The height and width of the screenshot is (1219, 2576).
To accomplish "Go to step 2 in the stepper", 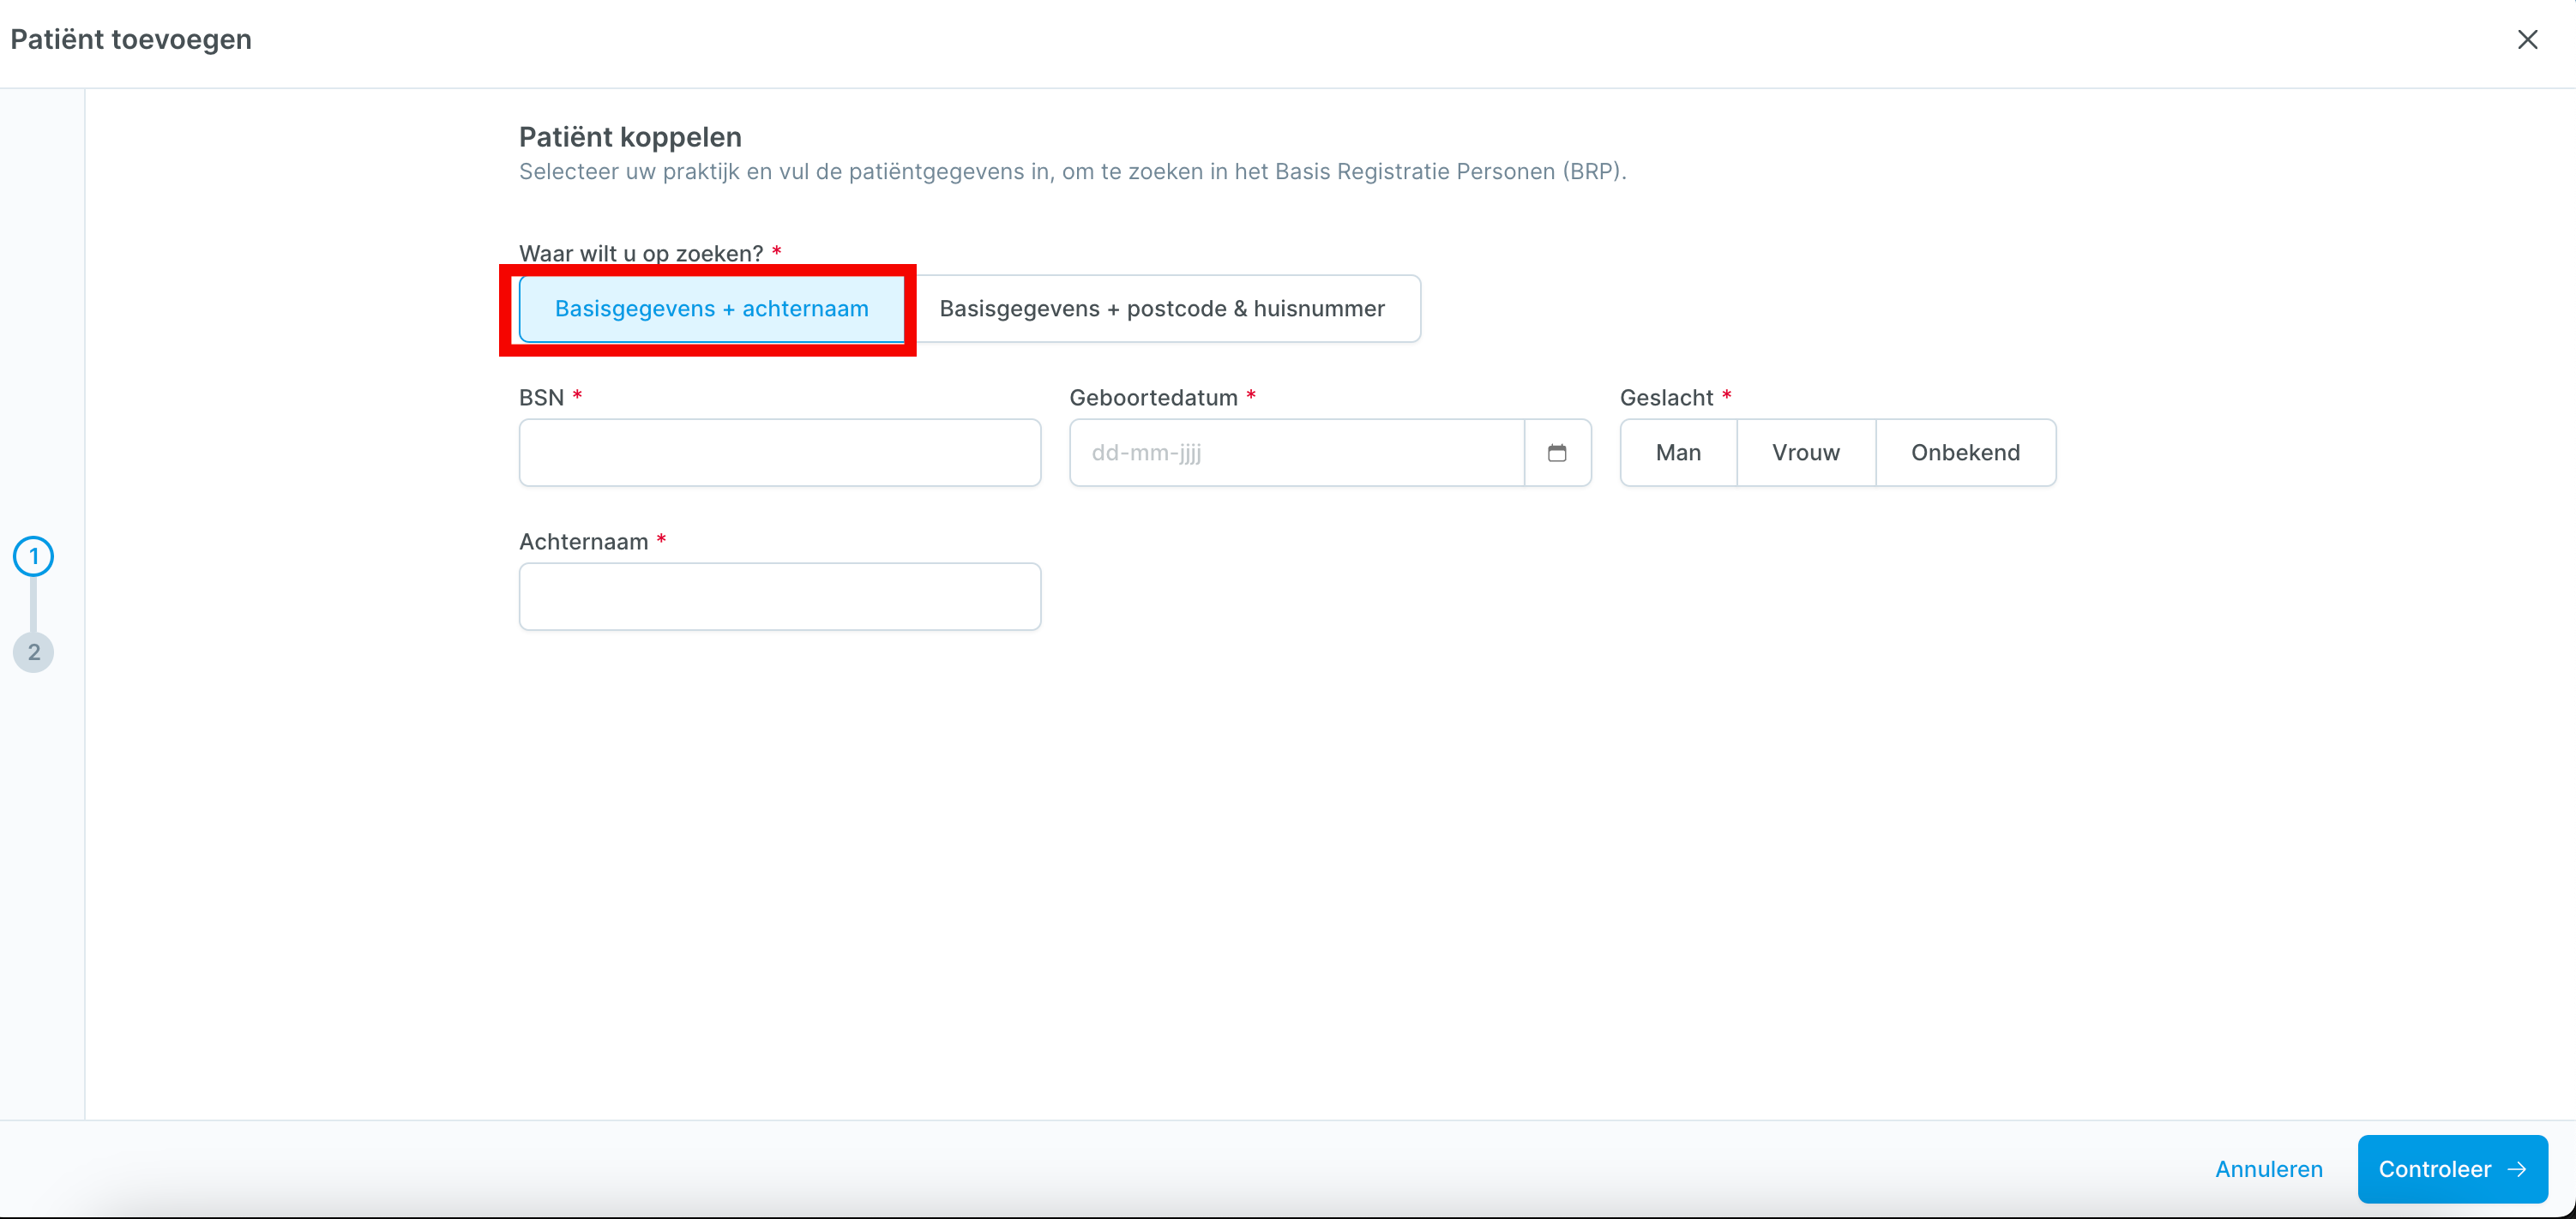I will click(33, 652).
